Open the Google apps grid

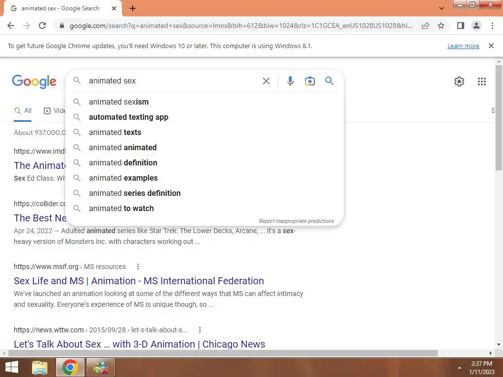[481, 81]
